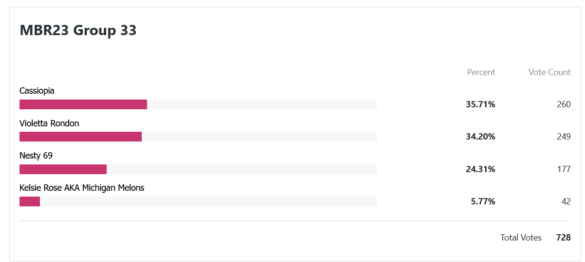
Task: Click the 728 total votes number
Action: pyautogui.click(x=564, y=238)
